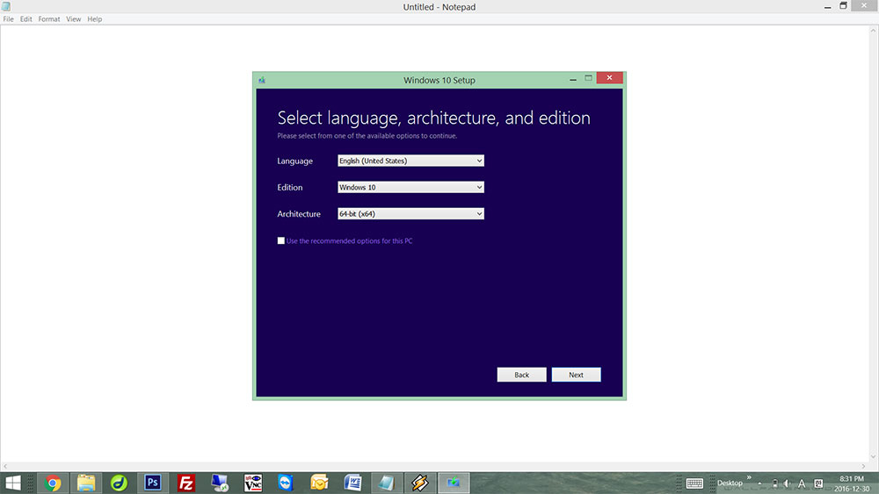The image size is (879, 494).
Task: Open Notepad's Help menu
Action: coord(95,19)
